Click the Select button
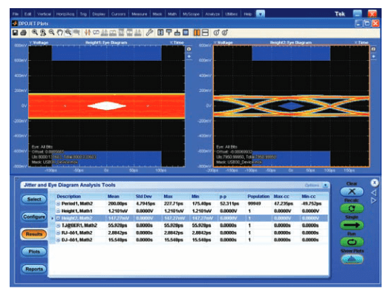 click(34, 199)
